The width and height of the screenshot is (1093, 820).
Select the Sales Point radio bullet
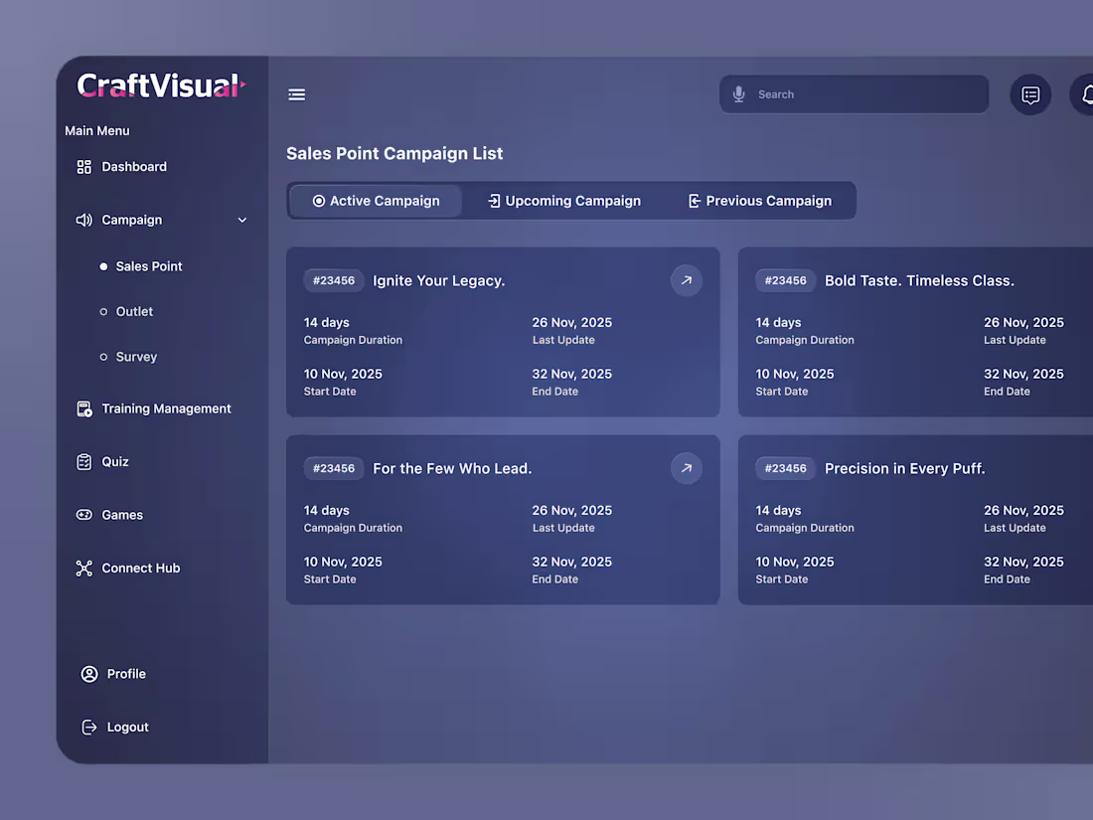103,266
